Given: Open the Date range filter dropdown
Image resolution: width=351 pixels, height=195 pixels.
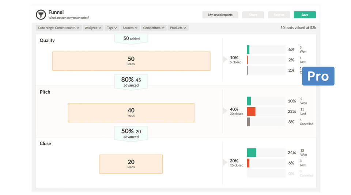Looking at the screenshot, I should point(58,28).
